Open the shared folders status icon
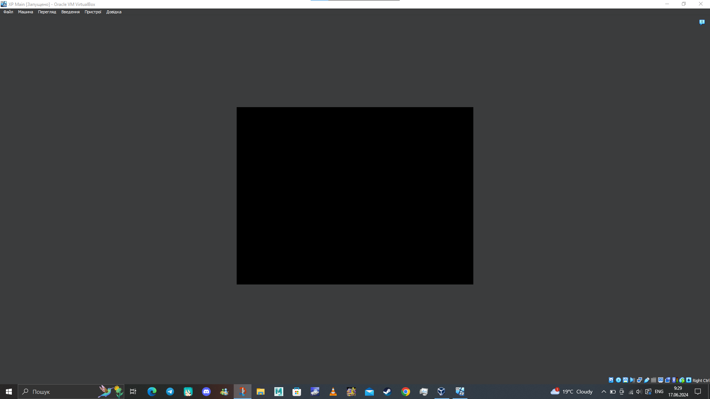The image size is (710, 399). coord(653,380)
